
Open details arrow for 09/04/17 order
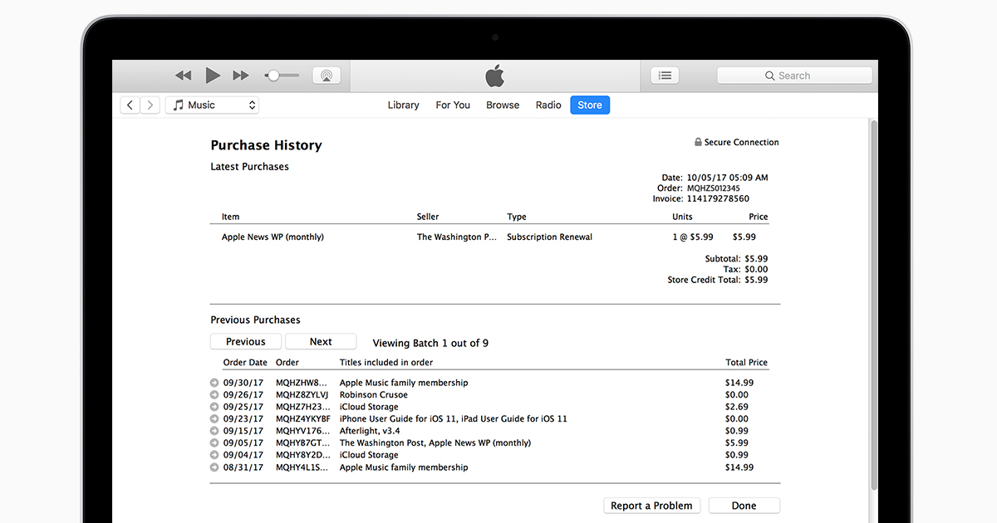pyautogui.click(x=215, y=455)
